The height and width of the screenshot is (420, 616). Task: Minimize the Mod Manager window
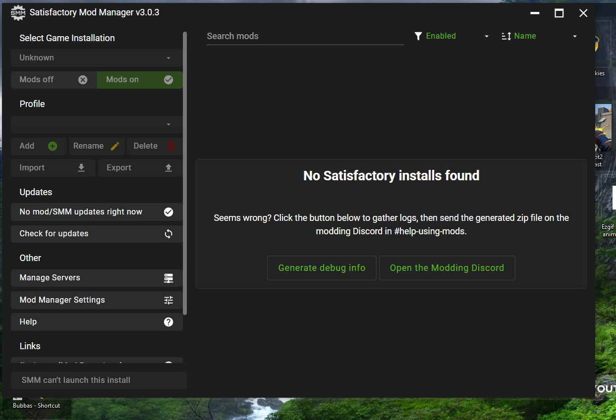click(x=535, y=13)
